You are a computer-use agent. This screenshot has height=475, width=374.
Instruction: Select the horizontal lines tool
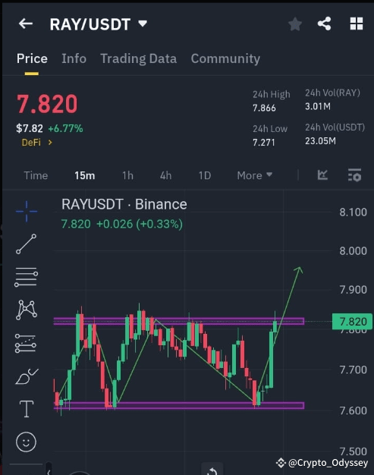[26, 277]
